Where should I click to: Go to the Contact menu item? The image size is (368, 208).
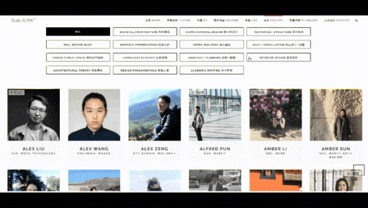point(337,21)
